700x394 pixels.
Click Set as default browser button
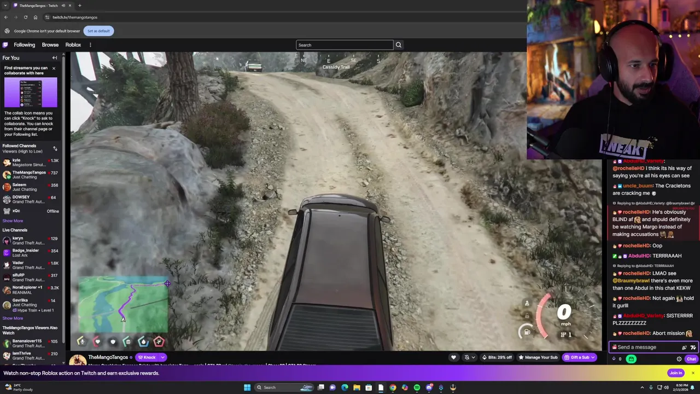98,31
